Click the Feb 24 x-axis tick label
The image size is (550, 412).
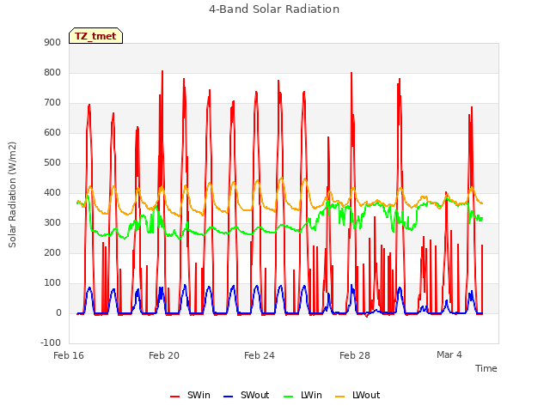click(x=260, y=355)
